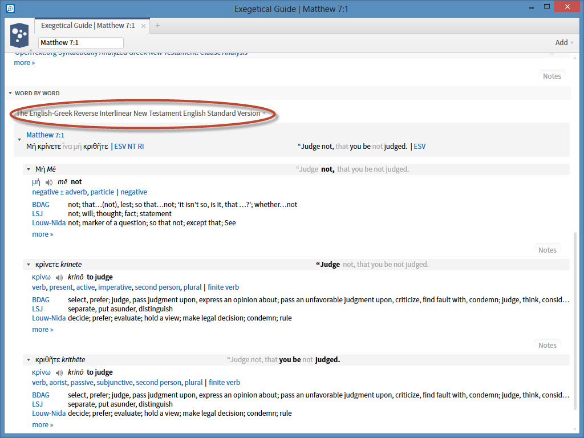The image size is (584, 438).
Task: Open BDAG entry for μή
Action: point(40,205)
